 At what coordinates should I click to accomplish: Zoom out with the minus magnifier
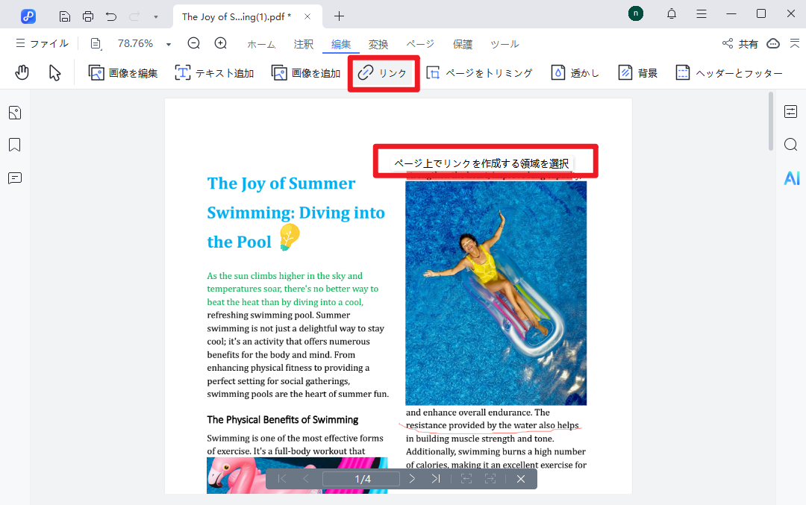coord(194,43)
